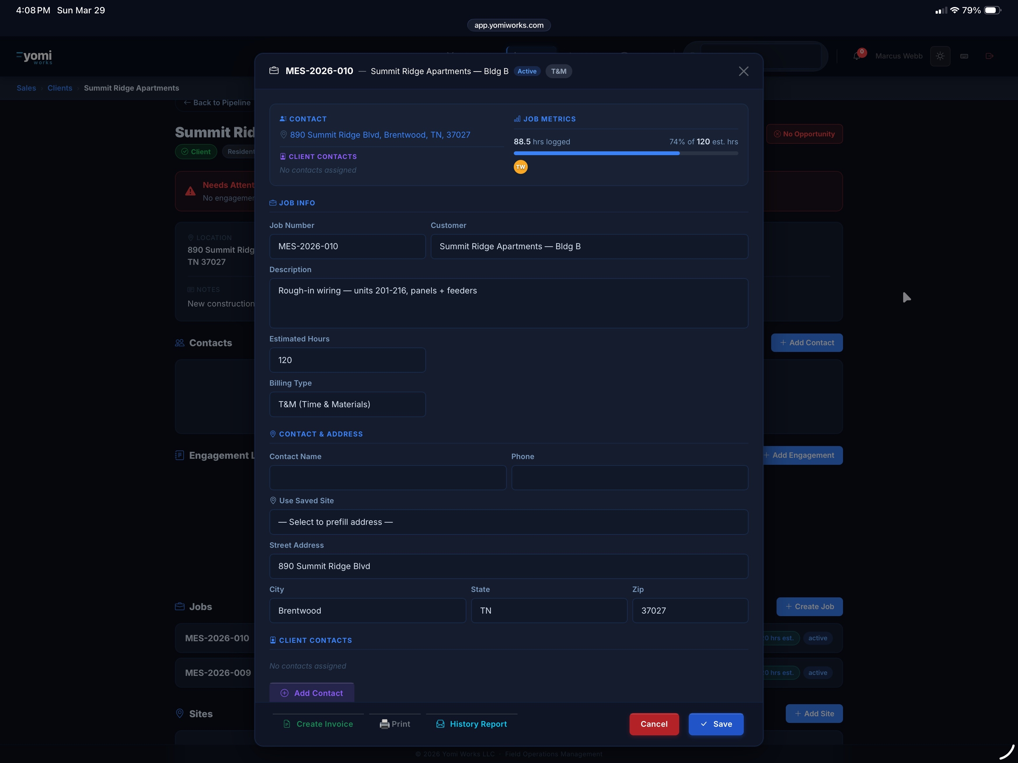
Task: Click inside the Estimated Hours field
Action: coord(347,360)
